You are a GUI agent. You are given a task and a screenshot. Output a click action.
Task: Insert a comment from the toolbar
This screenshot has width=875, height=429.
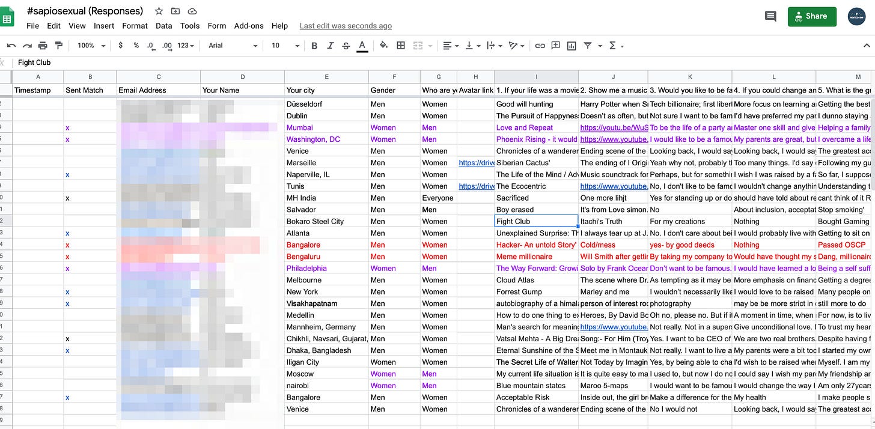tap(556, 45)
